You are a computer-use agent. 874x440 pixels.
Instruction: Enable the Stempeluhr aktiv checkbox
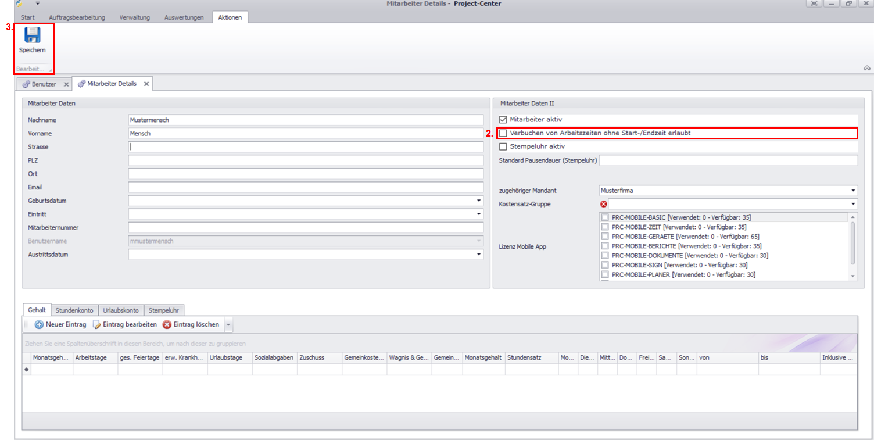tap(503, 146)
